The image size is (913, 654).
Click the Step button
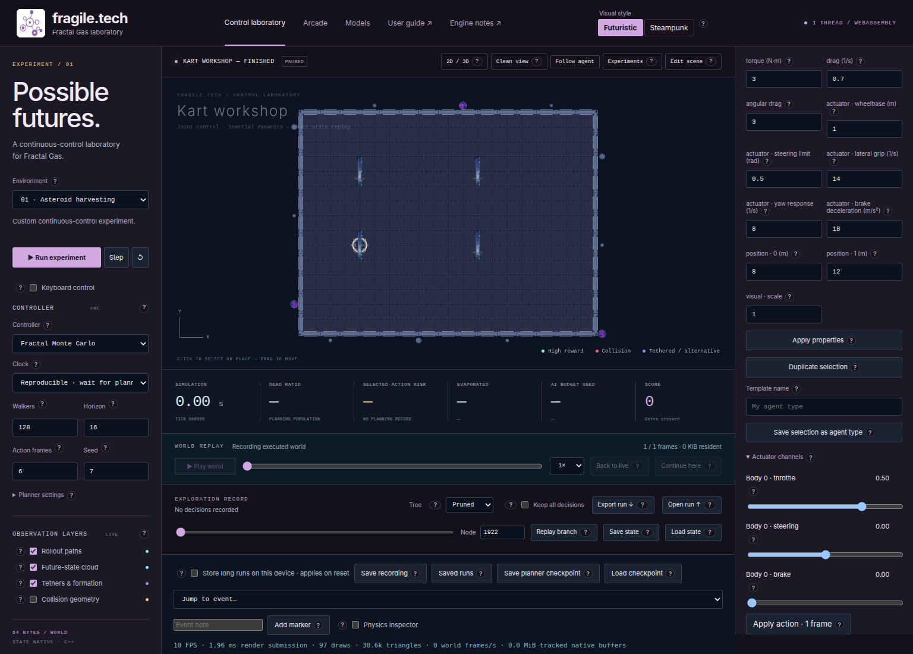click(117, 257)
